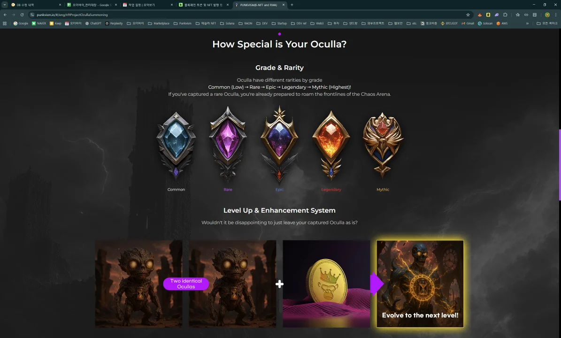Open the browser extensions puzzle icon
The width and height of the screenshot is (561, 338).
click(x=505, y=15)
